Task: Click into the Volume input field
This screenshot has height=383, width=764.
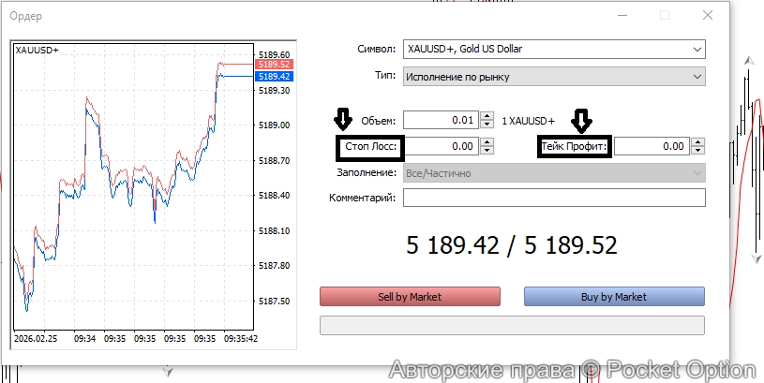Action: [440, 121]
